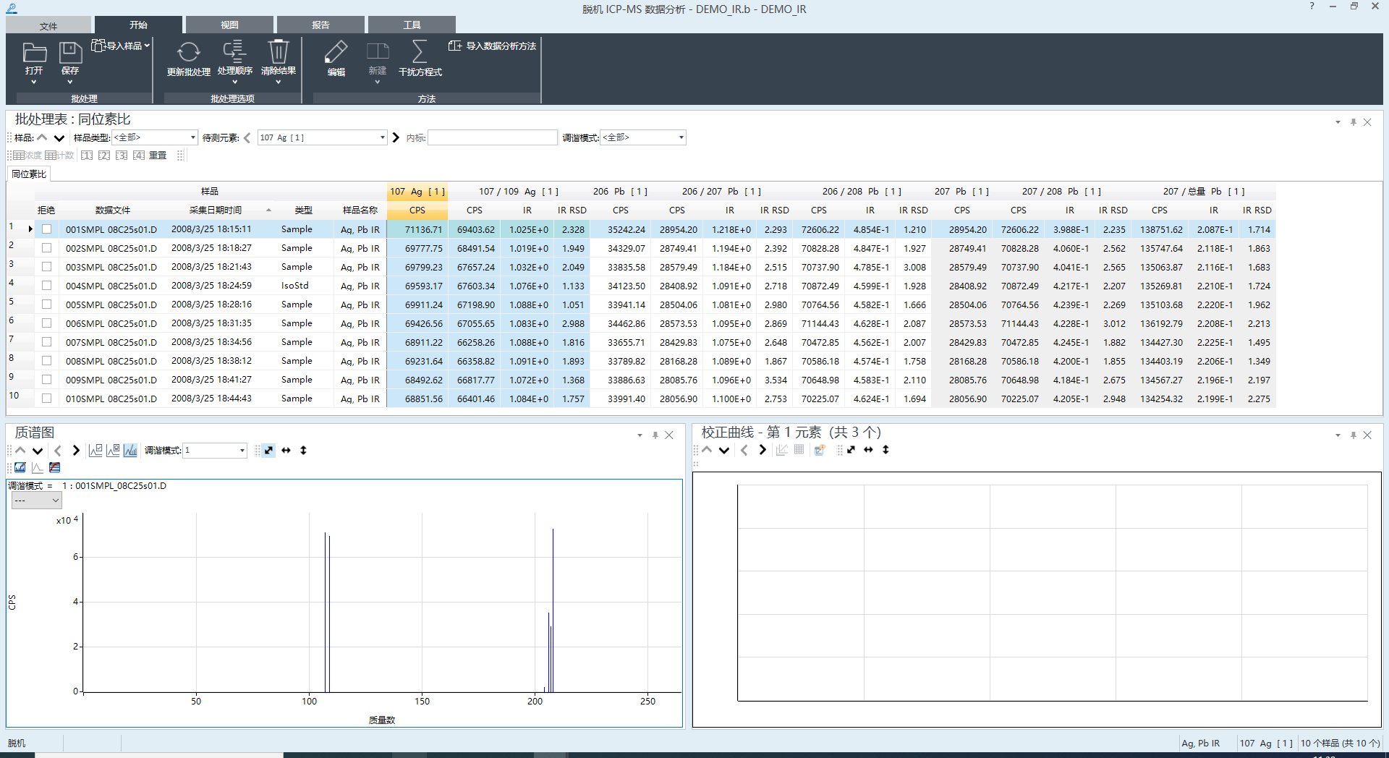The width and height of the screenshot is (1389, 758).
Task: Select the 同位素比 table tab
Action: point(29,174)
